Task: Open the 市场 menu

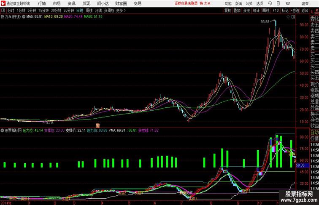Action: click(57, 3)
